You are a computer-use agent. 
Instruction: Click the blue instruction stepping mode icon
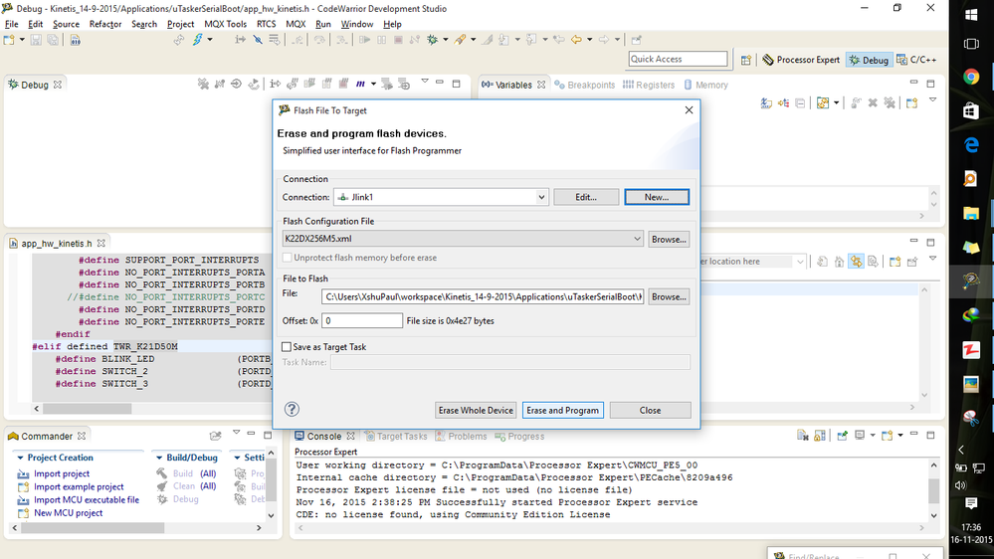360,84
